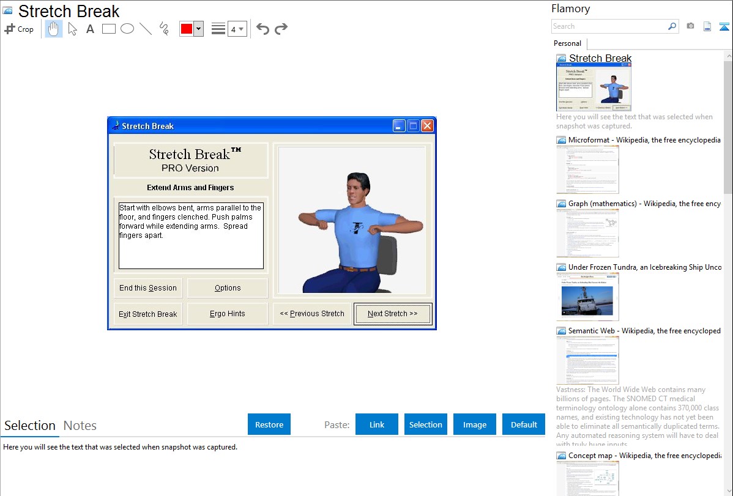Capture a snapshot with the camera icon
This screenshot has width=733, height=496.
[690, 26]
